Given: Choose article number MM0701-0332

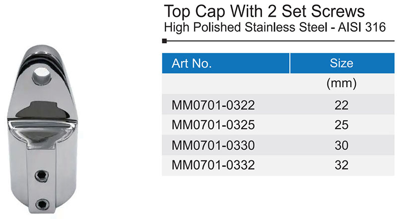Looking at the screenshot, I should pos(213,165).
